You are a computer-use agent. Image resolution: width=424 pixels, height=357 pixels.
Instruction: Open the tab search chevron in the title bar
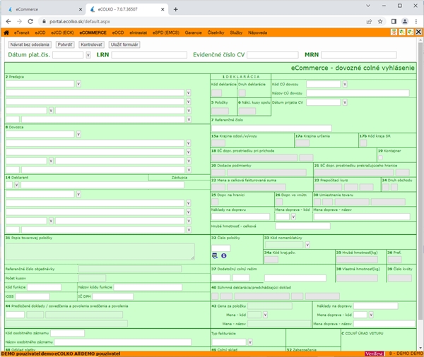(x=368, y=6)
